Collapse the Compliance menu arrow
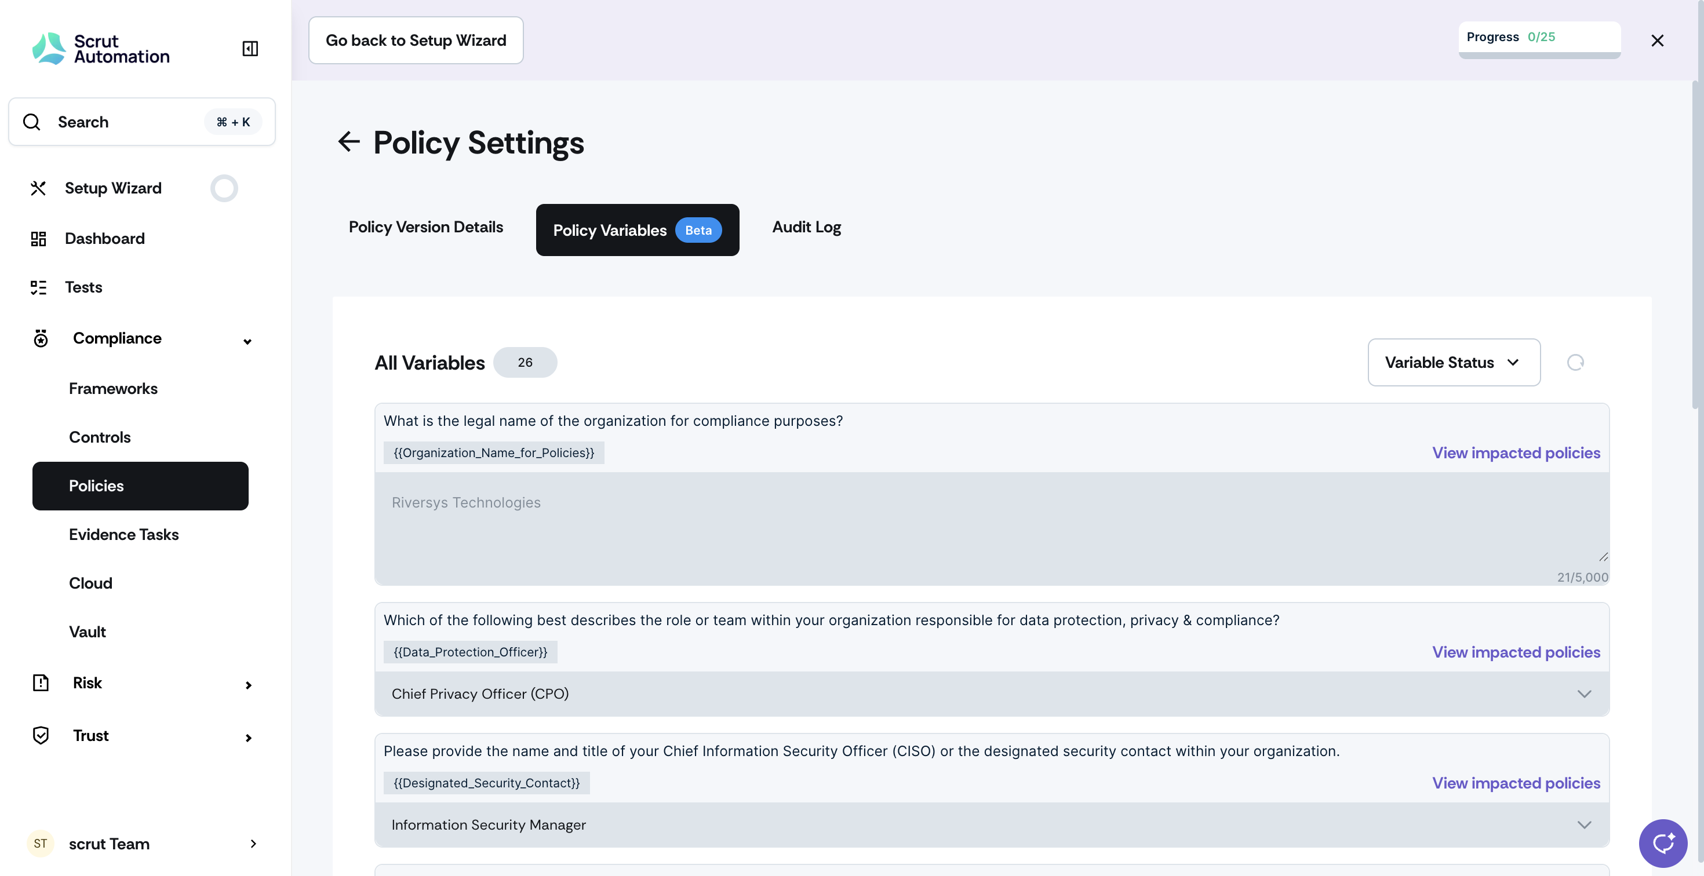 [247, 342]
